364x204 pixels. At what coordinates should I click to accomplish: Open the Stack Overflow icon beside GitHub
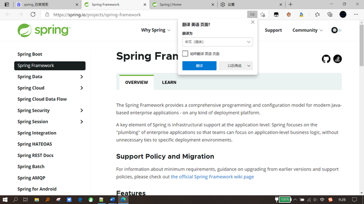[x=337, y=59]
